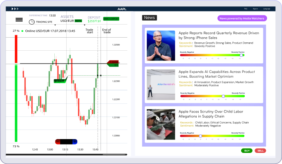Click the red-green sentiment bar beside chart

pyautogui.click(x=16, y=88)
